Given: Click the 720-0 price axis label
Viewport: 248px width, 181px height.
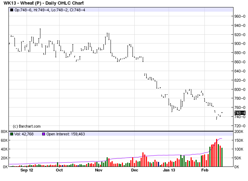Looking at the screenshot, I should point(240,126).
